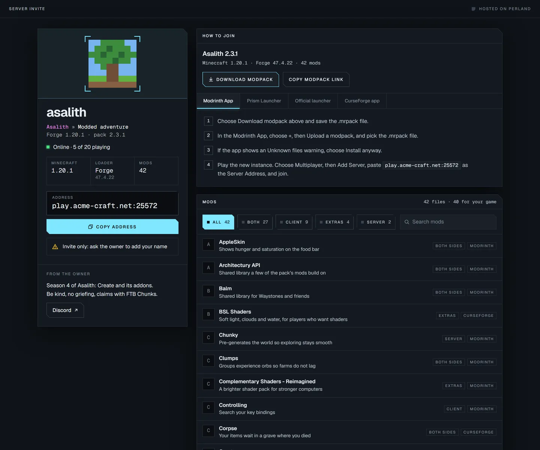This screenshot has width=540, height=450.
Task: Click Chunky's Server side tag
Action: click(453, 339)
